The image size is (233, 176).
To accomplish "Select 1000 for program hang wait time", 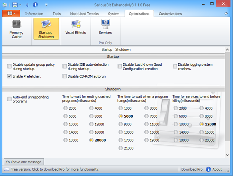I will click(120, 108).
